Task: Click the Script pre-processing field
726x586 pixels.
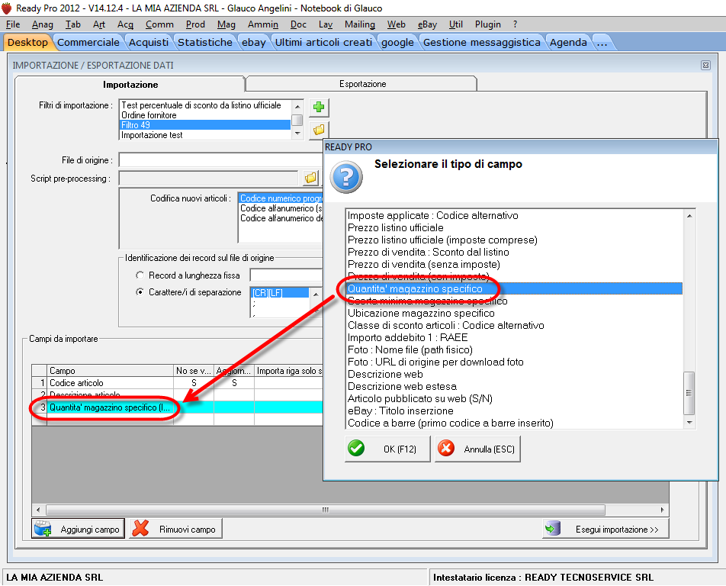Action: (x=208, y=178)
